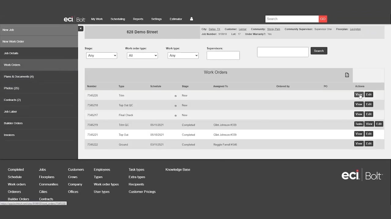Screen dimensions: 391x219
Task: Open the Reports menu item
Action: [x=138, y=19]
